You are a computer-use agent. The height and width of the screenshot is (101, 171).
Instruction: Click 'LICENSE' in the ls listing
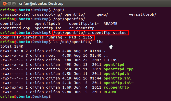click(x=112, y=60)
